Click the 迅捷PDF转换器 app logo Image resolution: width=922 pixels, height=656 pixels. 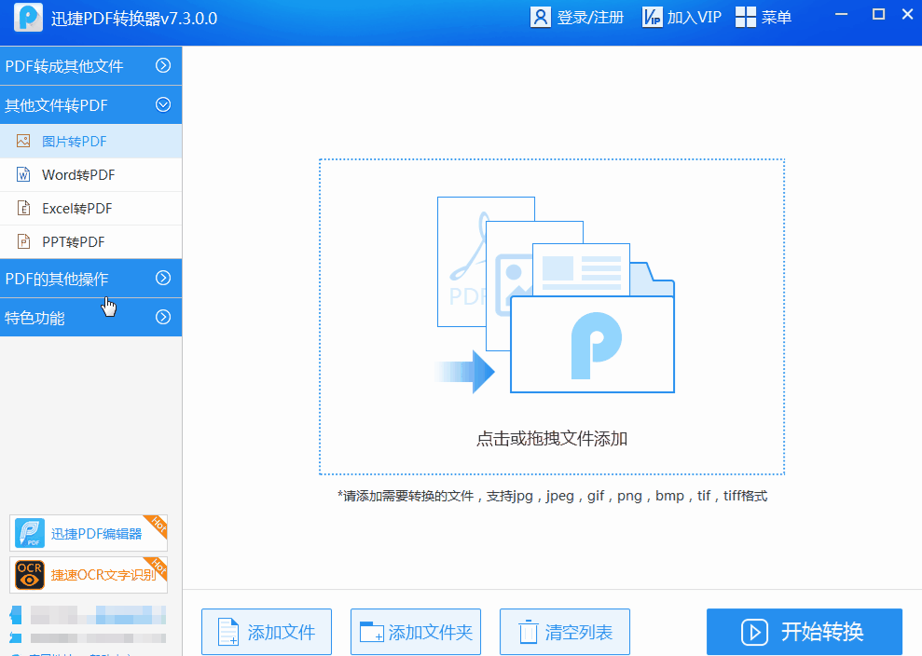(28, 18)
